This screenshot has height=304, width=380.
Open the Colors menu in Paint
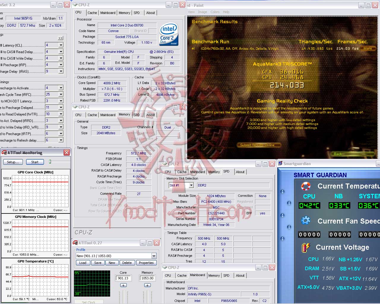[x=215, y=12]
